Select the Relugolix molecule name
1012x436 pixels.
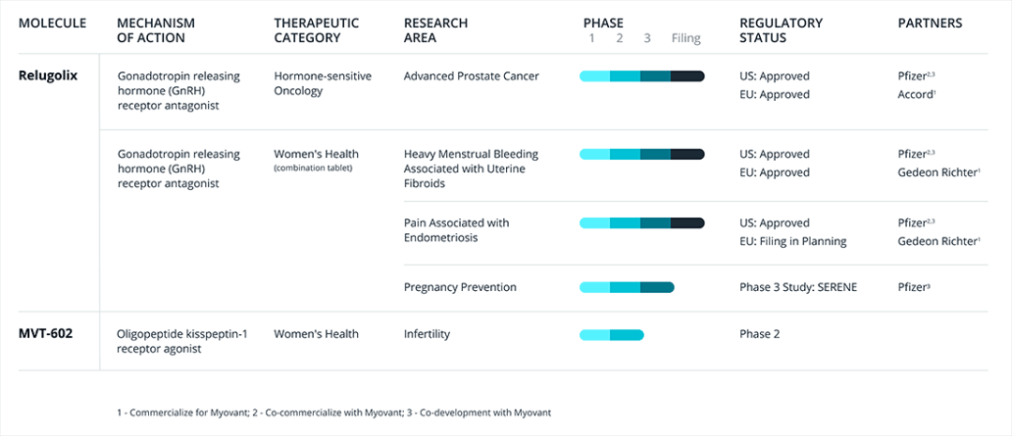[48, 76]
